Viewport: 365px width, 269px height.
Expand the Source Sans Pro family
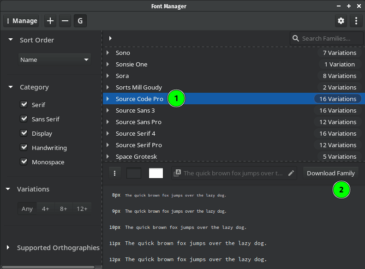click(108, 122)
